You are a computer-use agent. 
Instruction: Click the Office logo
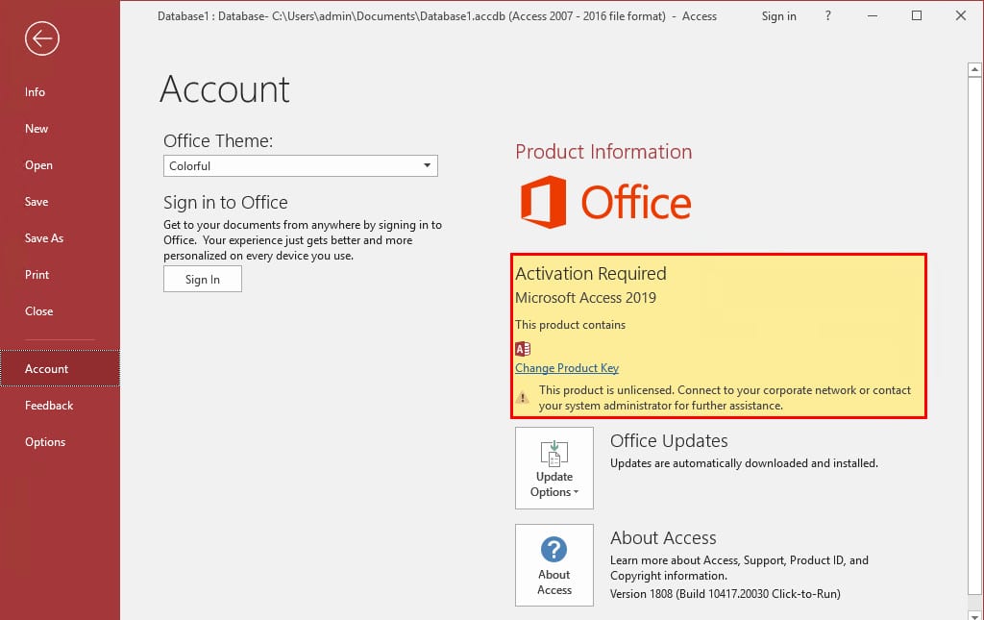pyautogui.click(x=605, y=202)
